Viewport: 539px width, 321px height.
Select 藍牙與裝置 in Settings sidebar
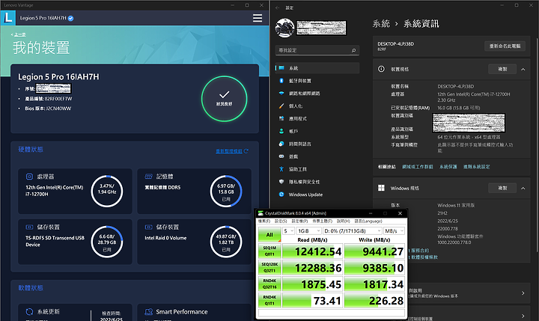tap(317, 81)
